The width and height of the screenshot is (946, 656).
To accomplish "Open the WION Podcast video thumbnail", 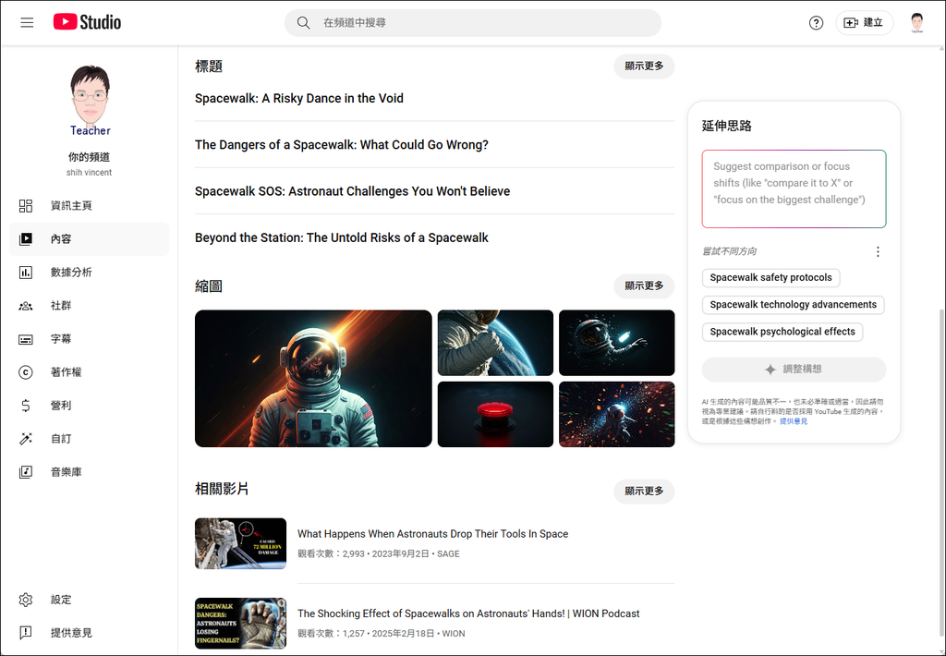I will point(241,624).
